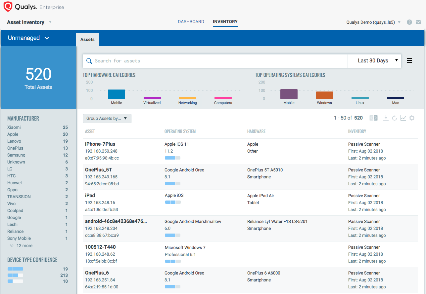Select the Assets tab

click(x=87, y=40)
